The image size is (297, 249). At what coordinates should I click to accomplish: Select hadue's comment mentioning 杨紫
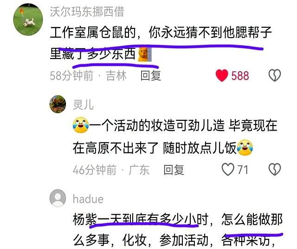178,230
